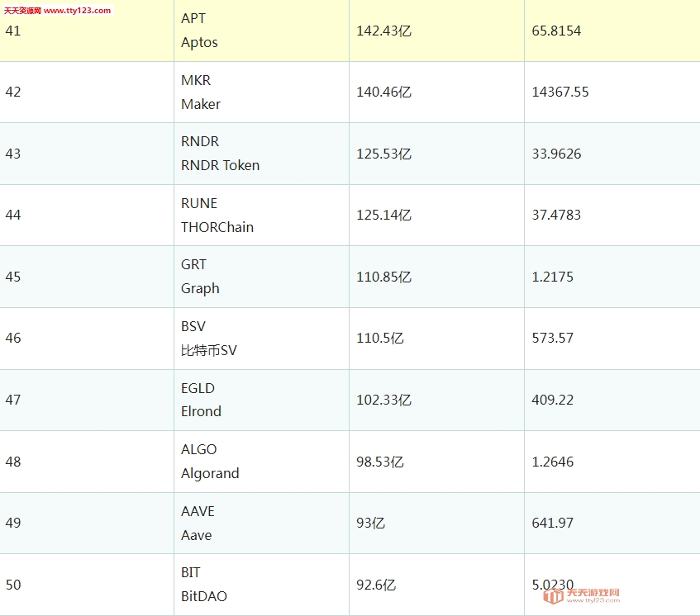
Task: Select the MKR Maker name cell
Action: pos(262,92)
